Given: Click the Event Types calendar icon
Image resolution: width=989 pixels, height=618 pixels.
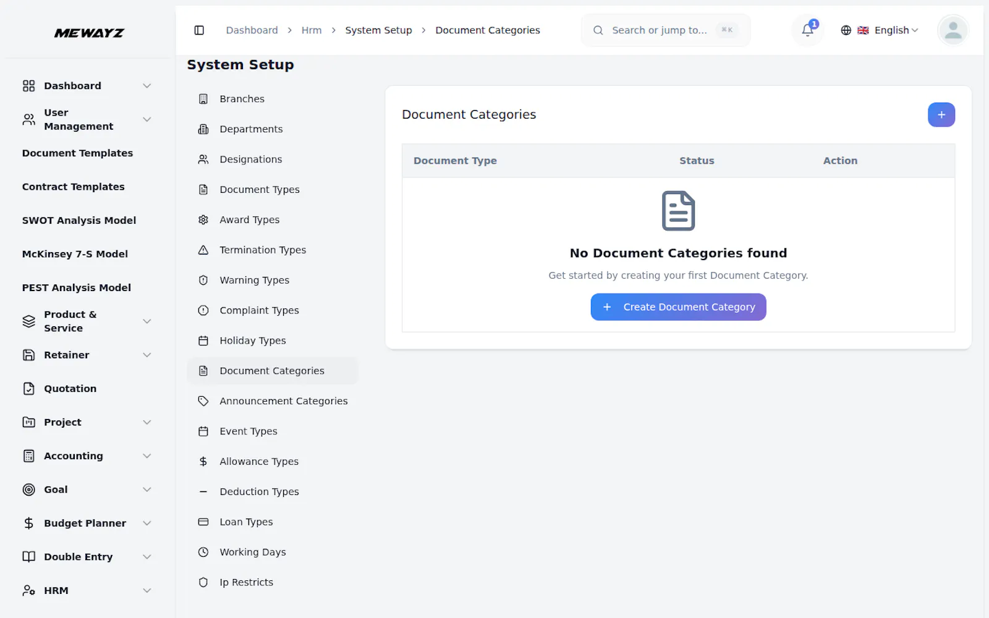Looking at the screenshot, I should 203,431.
